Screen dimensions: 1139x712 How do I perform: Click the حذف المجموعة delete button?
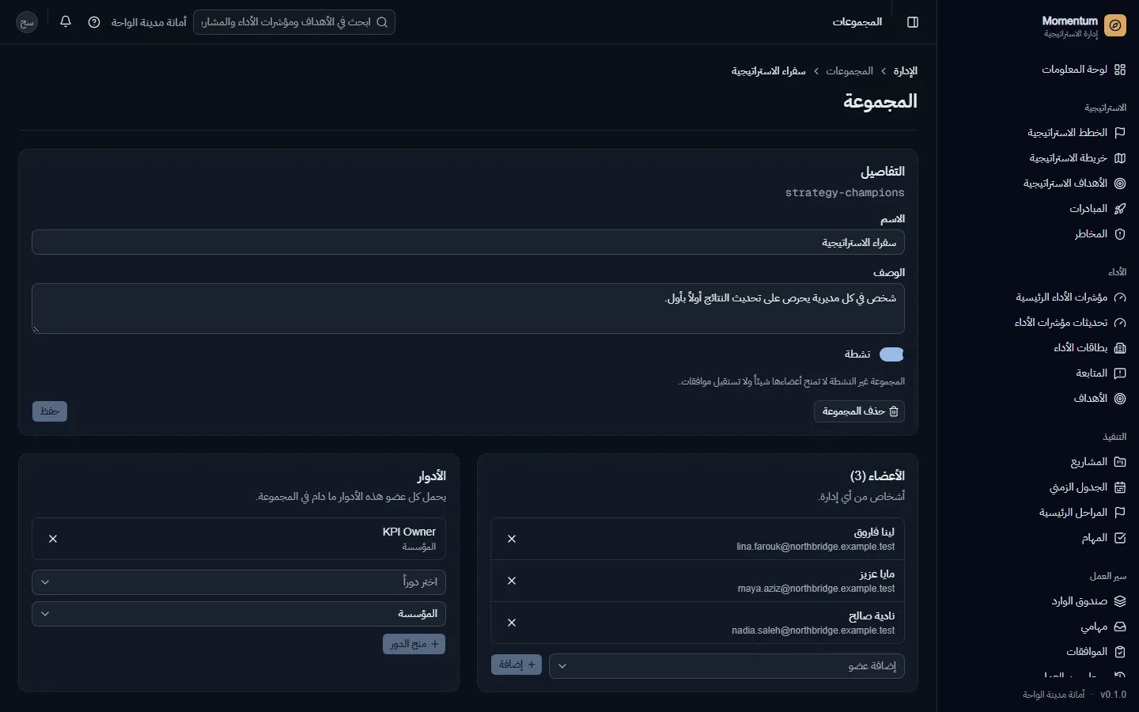tap(859, 411)
